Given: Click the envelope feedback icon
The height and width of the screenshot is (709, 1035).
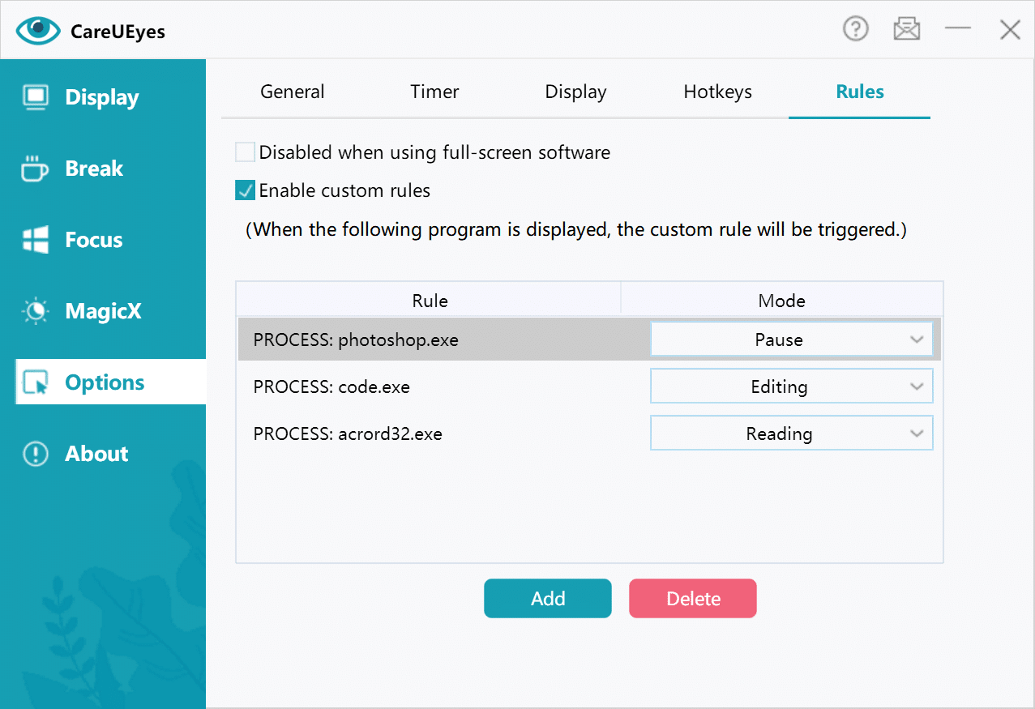Looking at the screenshot, I should click(906, 30).
